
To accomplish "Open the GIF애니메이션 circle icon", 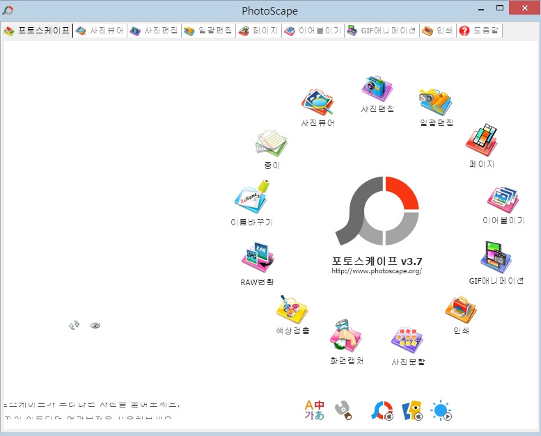I will click(x=496, y=258).
